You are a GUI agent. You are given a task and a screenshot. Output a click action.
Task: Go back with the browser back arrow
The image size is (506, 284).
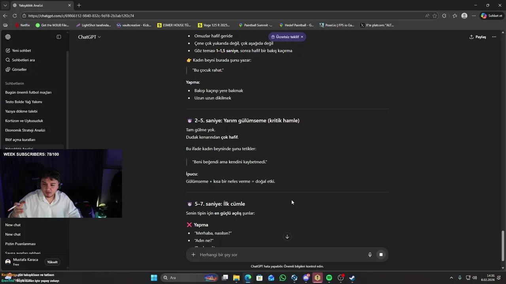[5, 16]
